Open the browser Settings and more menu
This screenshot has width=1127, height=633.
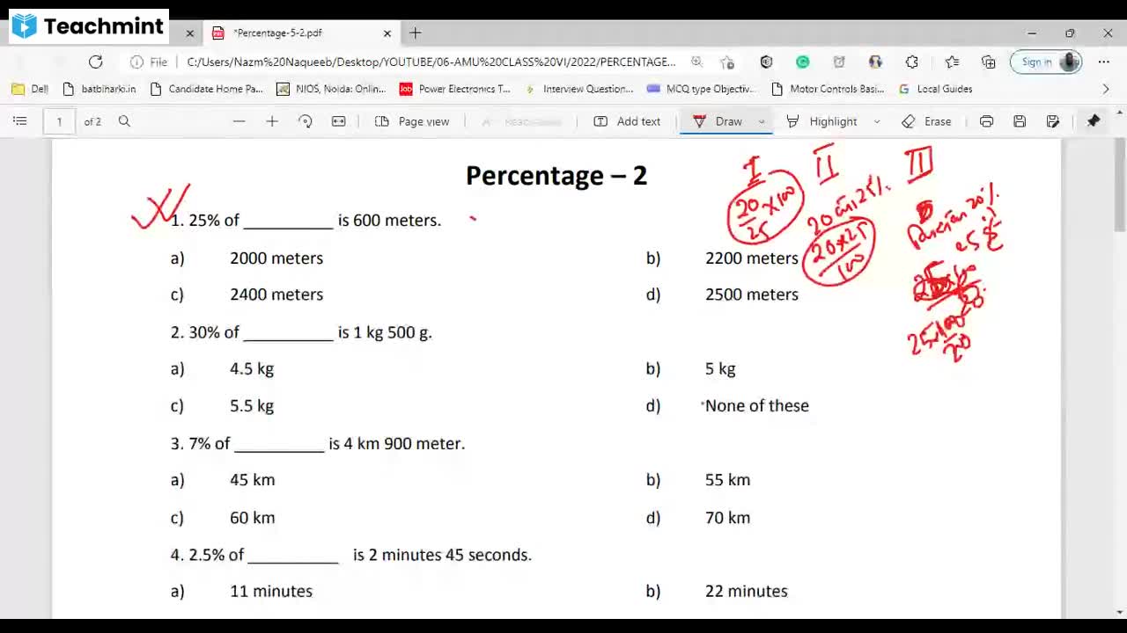[1103, 62]
